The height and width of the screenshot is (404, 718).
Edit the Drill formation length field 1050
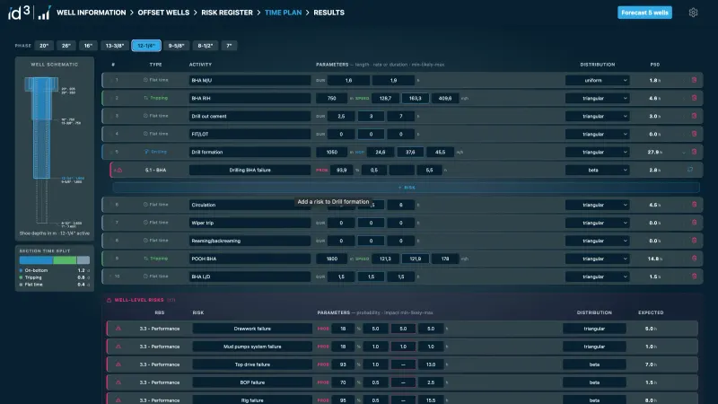click(x=331, y=152)
